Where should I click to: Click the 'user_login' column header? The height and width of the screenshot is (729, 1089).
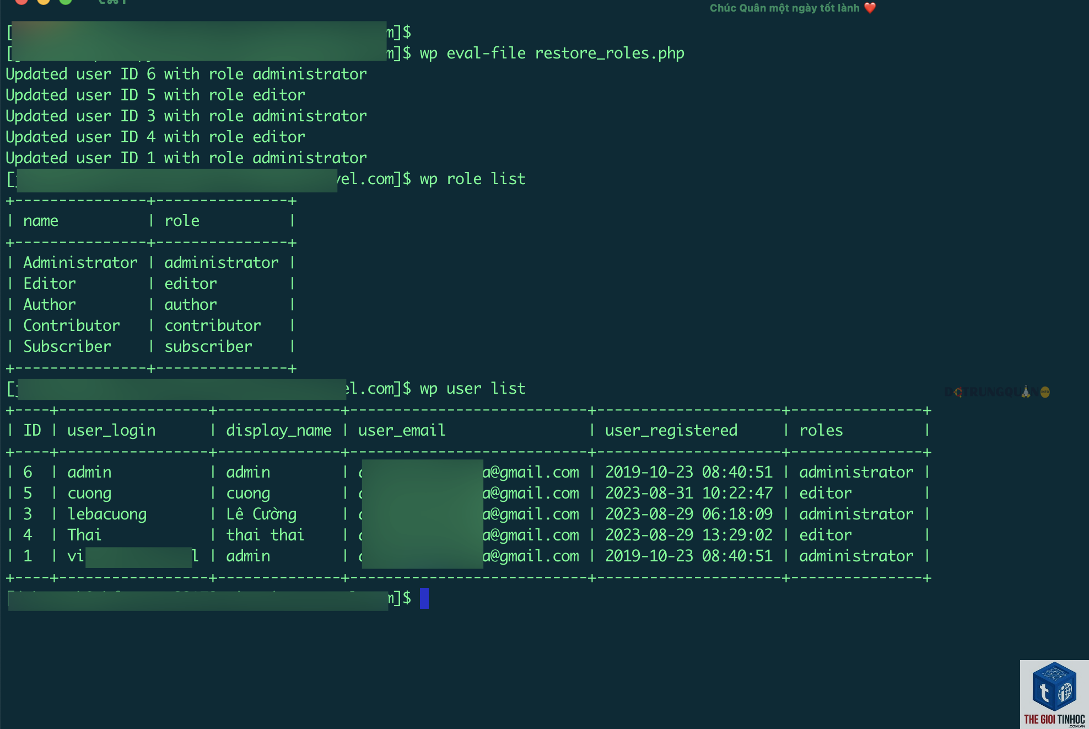click(x=111, y=430)
